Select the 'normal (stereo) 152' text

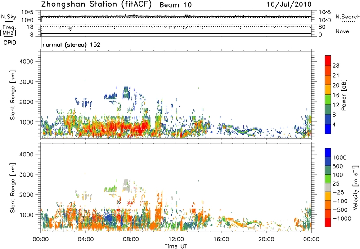[x=72, y=44]
